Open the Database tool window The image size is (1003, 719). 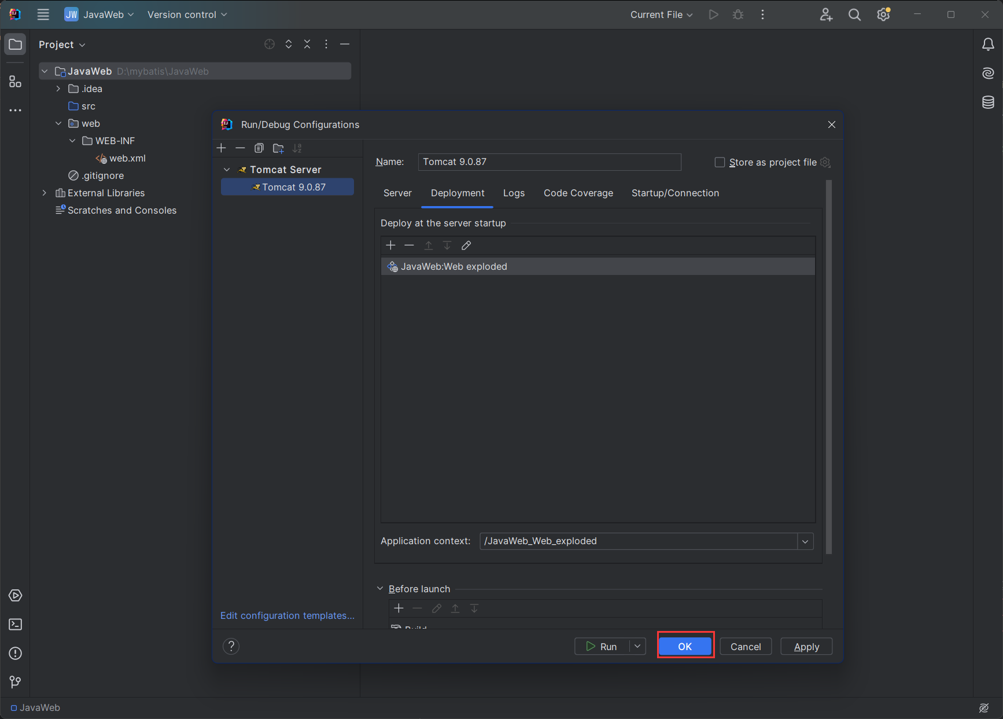coord(988,102)
